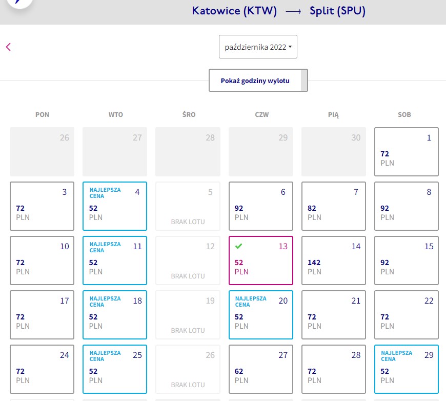The width and height of the screenshot is (446, 401).
Task: Choose Saturday October 1 for 72 PLN
Action: point(407,152)
